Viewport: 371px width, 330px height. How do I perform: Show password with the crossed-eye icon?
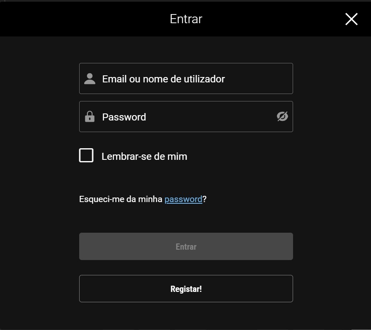pos(282,117)
